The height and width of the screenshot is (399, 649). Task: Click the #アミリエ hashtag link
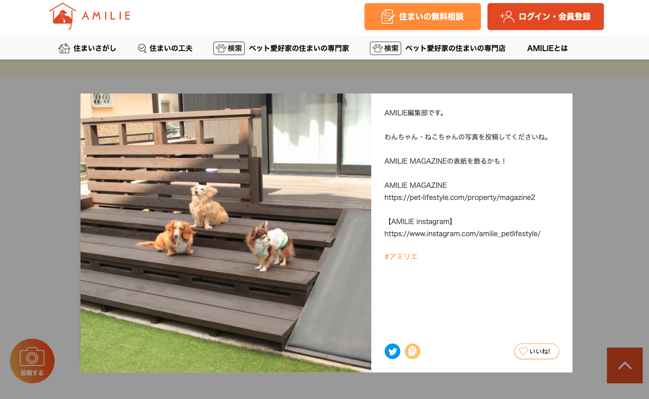[x=401, y=257]
